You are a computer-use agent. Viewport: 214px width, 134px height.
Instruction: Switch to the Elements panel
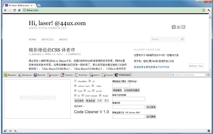(10, 75)
